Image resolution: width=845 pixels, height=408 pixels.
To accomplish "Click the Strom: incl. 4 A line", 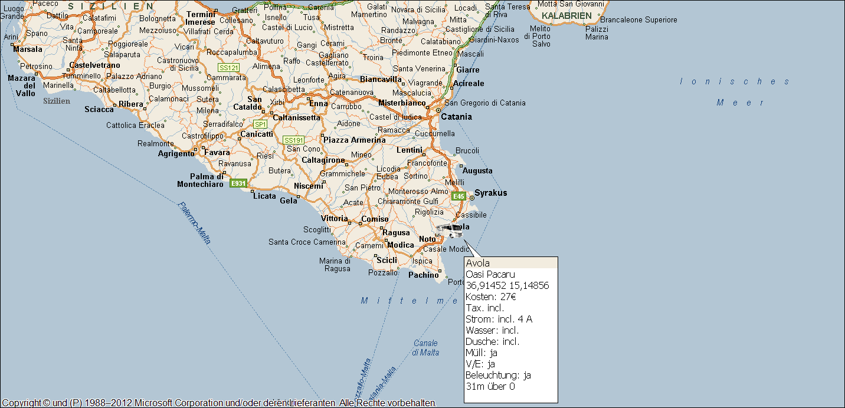I will click(x=499, y=319).
